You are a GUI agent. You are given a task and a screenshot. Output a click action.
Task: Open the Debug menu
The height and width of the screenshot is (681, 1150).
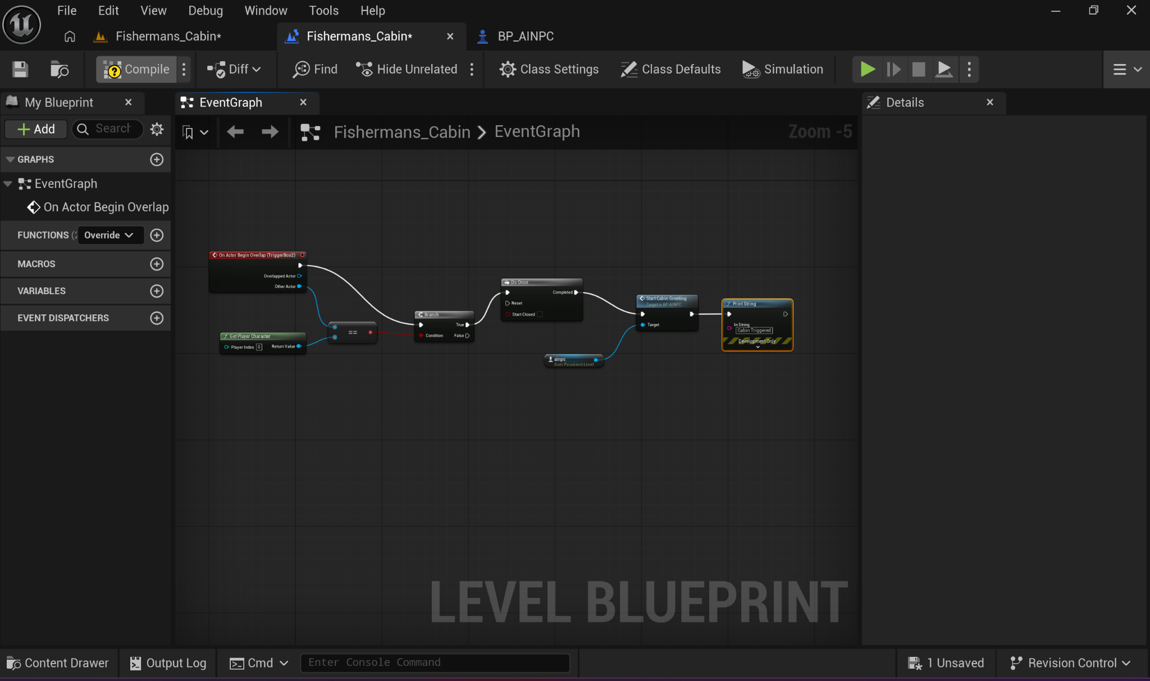(x=206, y=11)
